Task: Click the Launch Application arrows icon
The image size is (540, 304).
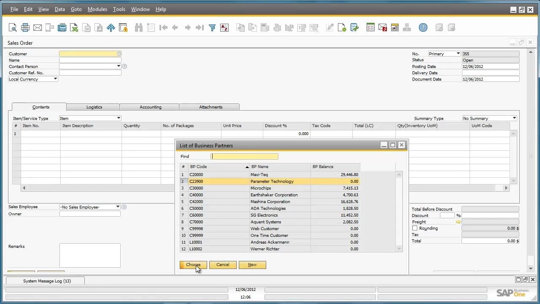Action: (x=111, y=28)
